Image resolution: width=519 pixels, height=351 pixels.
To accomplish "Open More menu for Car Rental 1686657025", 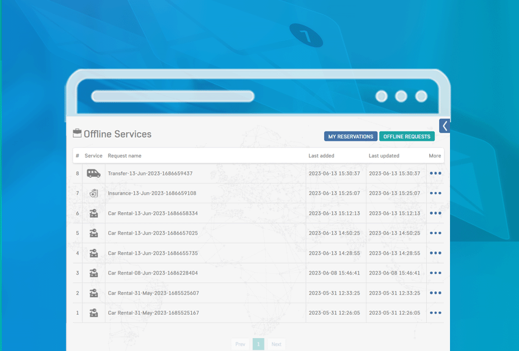I will (x=435, y=233).
